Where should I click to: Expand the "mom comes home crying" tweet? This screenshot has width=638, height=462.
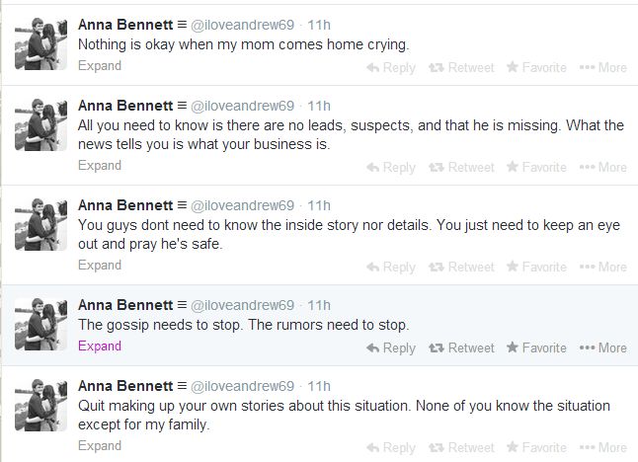(100, 66)
